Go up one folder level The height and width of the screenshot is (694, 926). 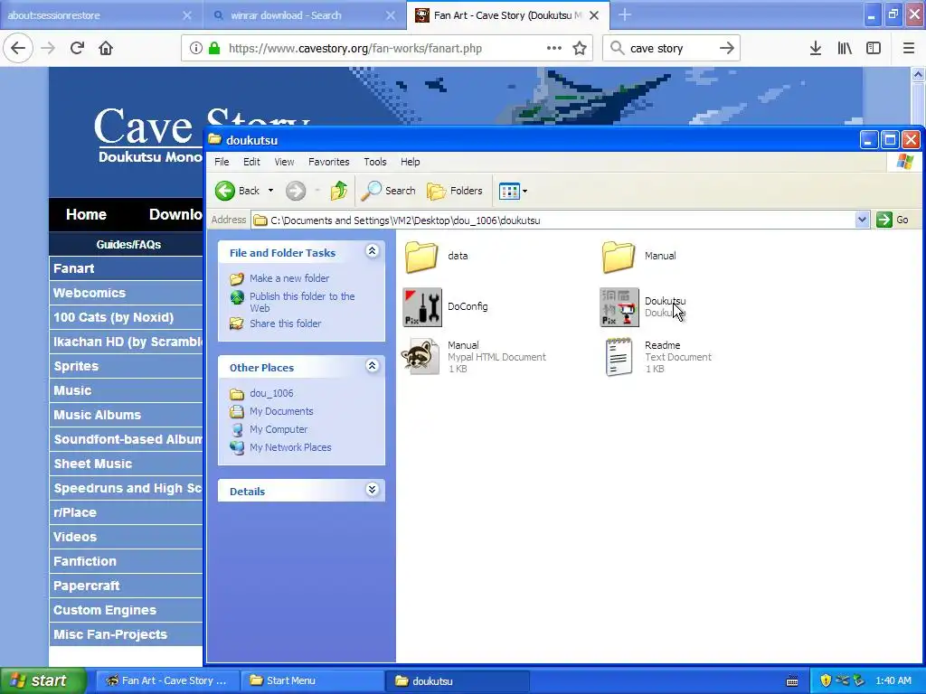pyautogui.click(x=339, y=191)
